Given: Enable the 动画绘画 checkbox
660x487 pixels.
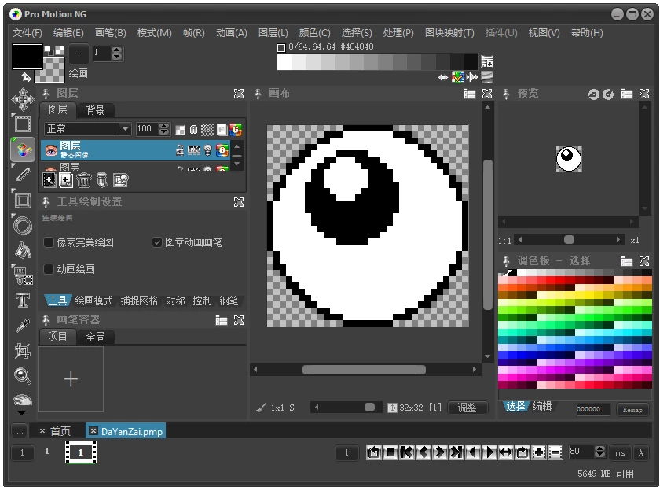Looking at the screenshot, I should (49, 269).
